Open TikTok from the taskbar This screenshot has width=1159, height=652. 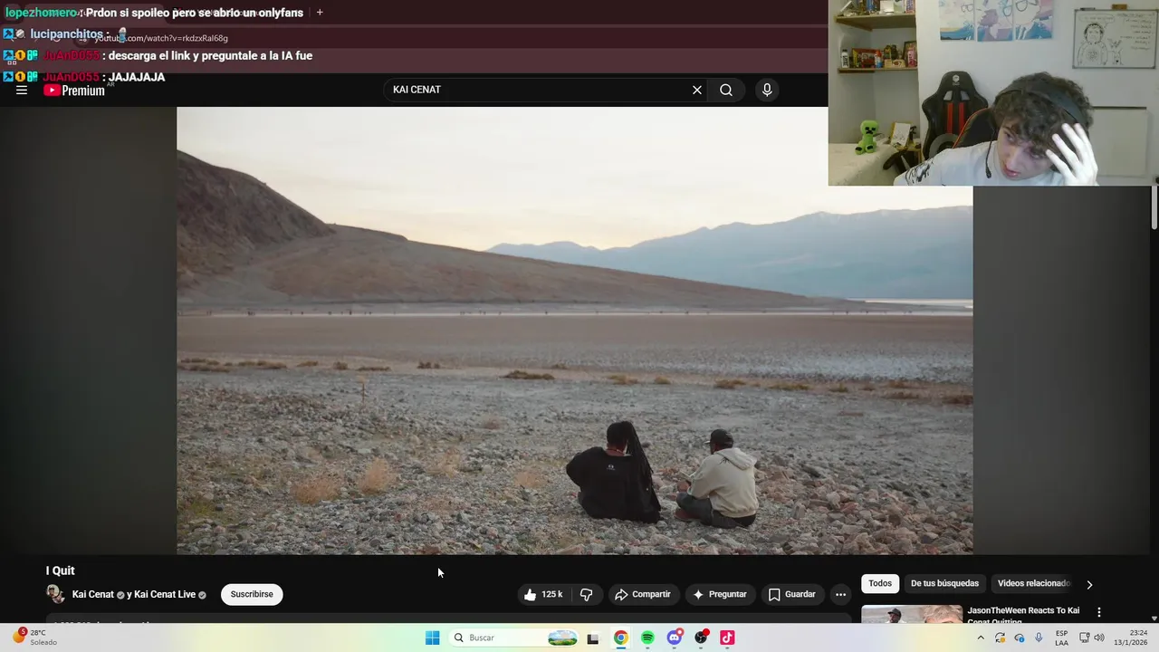coord(727,638)
